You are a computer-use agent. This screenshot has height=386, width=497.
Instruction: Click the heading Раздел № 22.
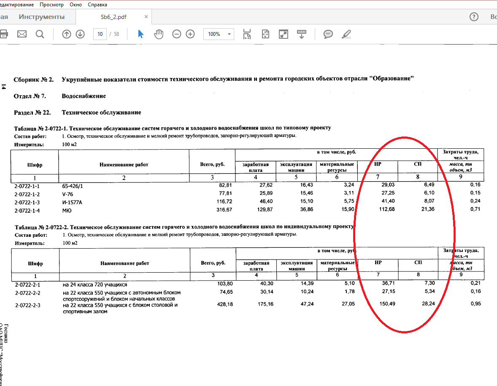coord(32,113)
